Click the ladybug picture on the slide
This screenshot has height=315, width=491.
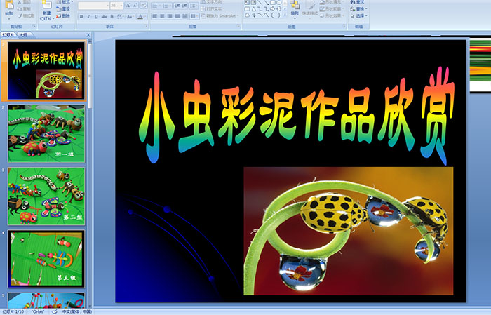(x=348, y=231)
